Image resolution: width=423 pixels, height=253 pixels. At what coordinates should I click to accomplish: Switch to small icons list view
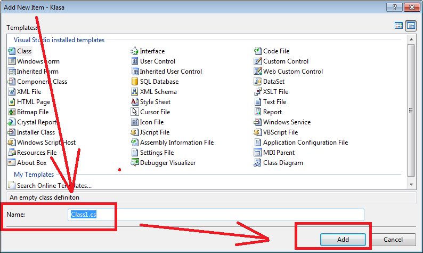coord(410,26)
